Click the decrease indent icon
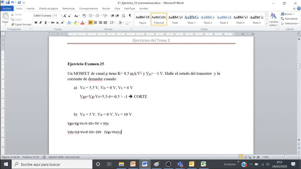301x169 pixels. point(113,16)
